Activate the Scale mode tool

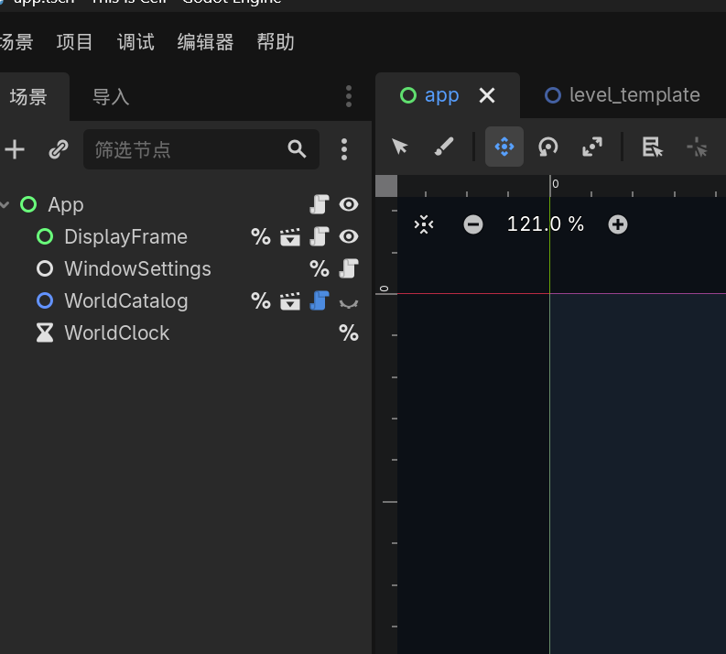(592, 147)
